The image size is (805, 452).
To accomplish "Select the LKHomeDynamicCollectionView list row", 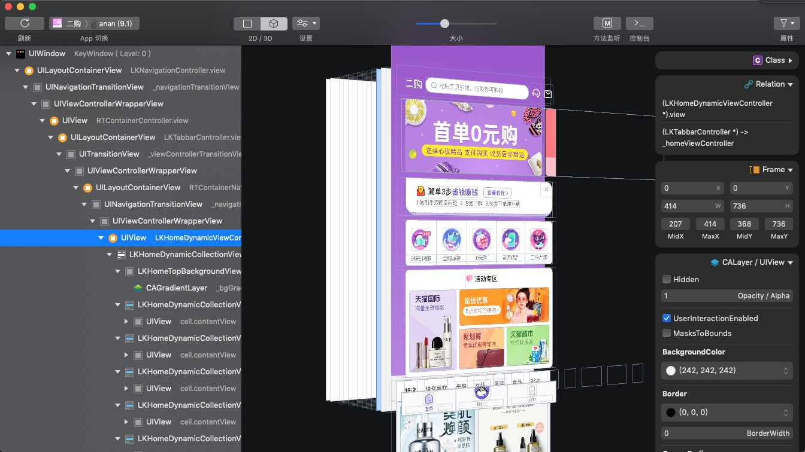I will click(x=120, y=255).
